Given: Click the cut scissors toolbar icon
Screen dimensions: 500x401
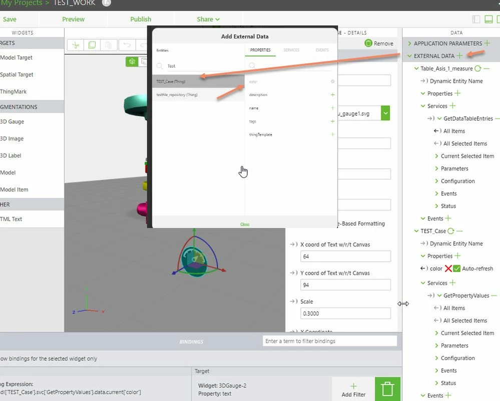Looking at the screenshot, I should pyautogui.click(x=76, y=45).
